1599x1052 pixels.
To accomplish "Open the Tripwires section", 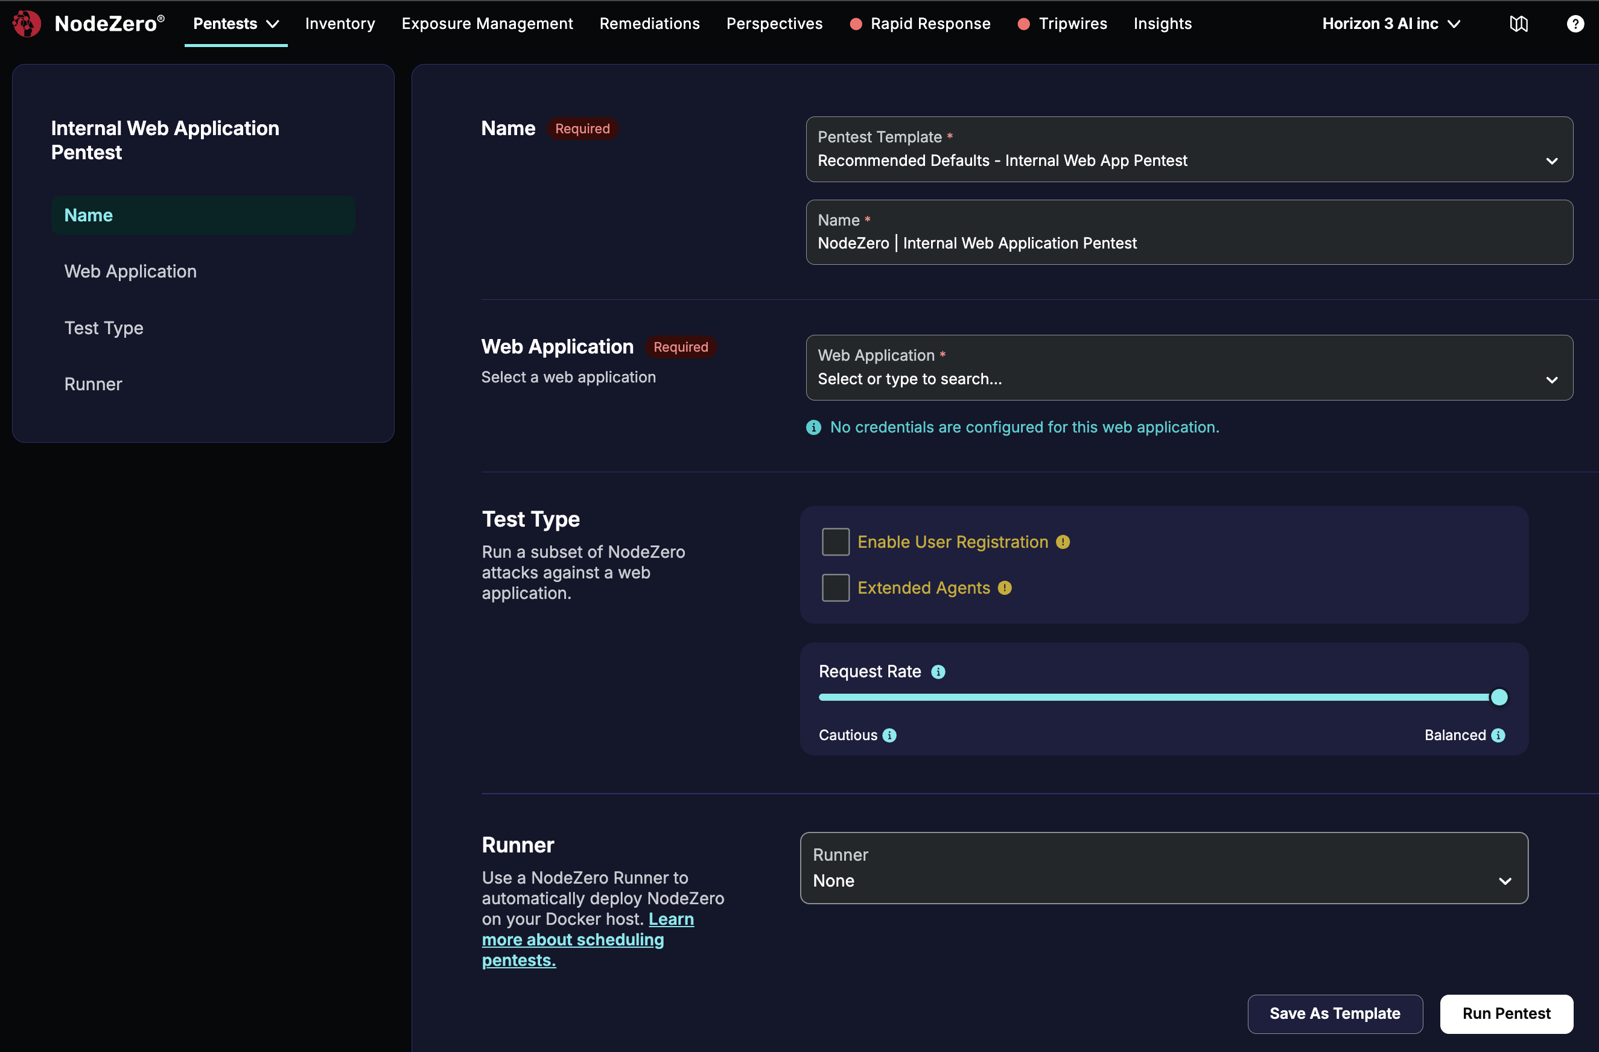I will (x=1072, y=24).
